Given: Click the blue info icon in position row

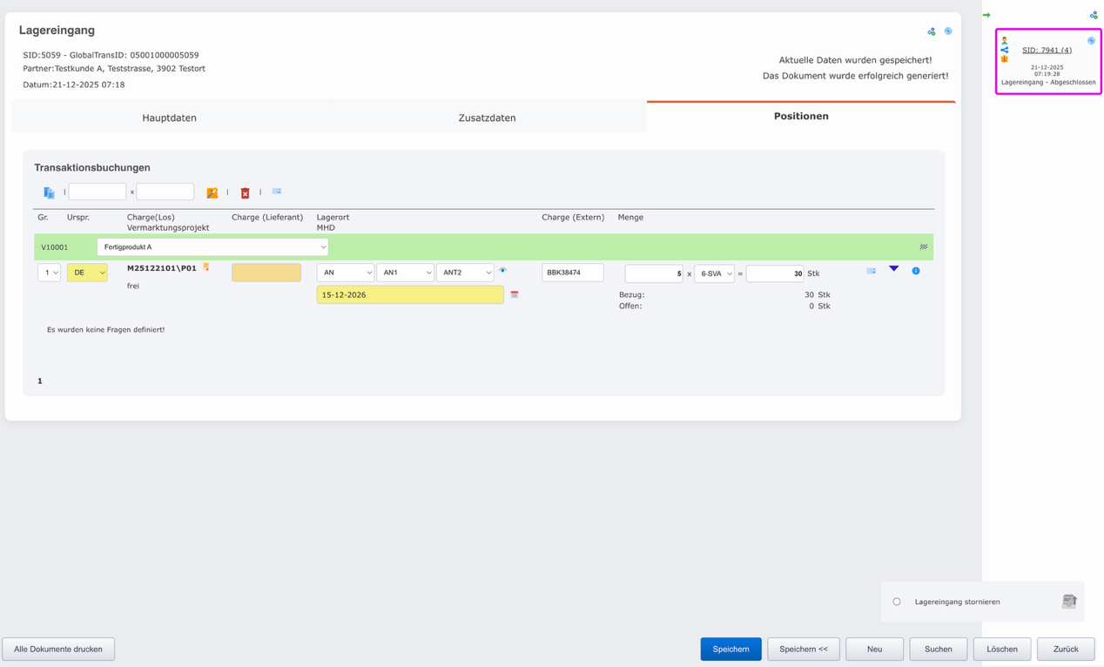Looking at the screenshot, I should (916, 271).
